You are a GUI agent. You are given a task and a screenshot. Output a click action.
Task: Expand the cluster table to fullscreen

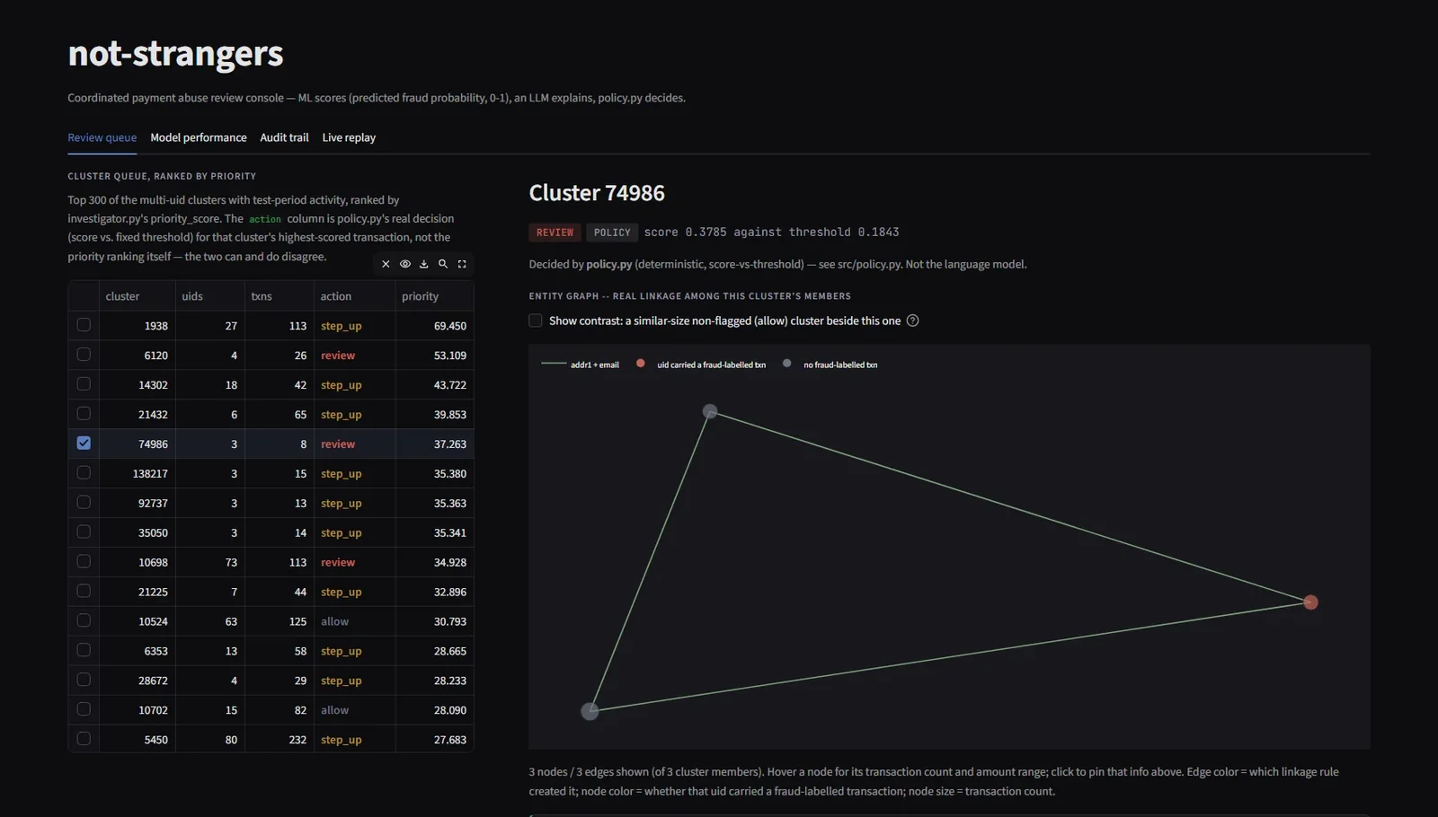click(x=462, y=264)
